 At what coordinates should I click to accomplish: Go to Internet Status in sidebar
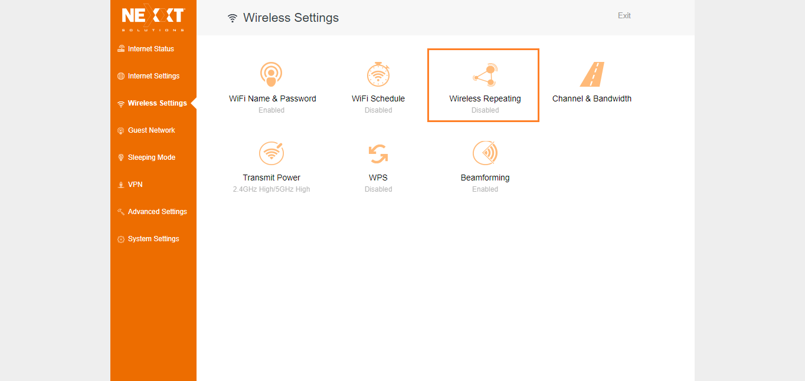point(151,49)
